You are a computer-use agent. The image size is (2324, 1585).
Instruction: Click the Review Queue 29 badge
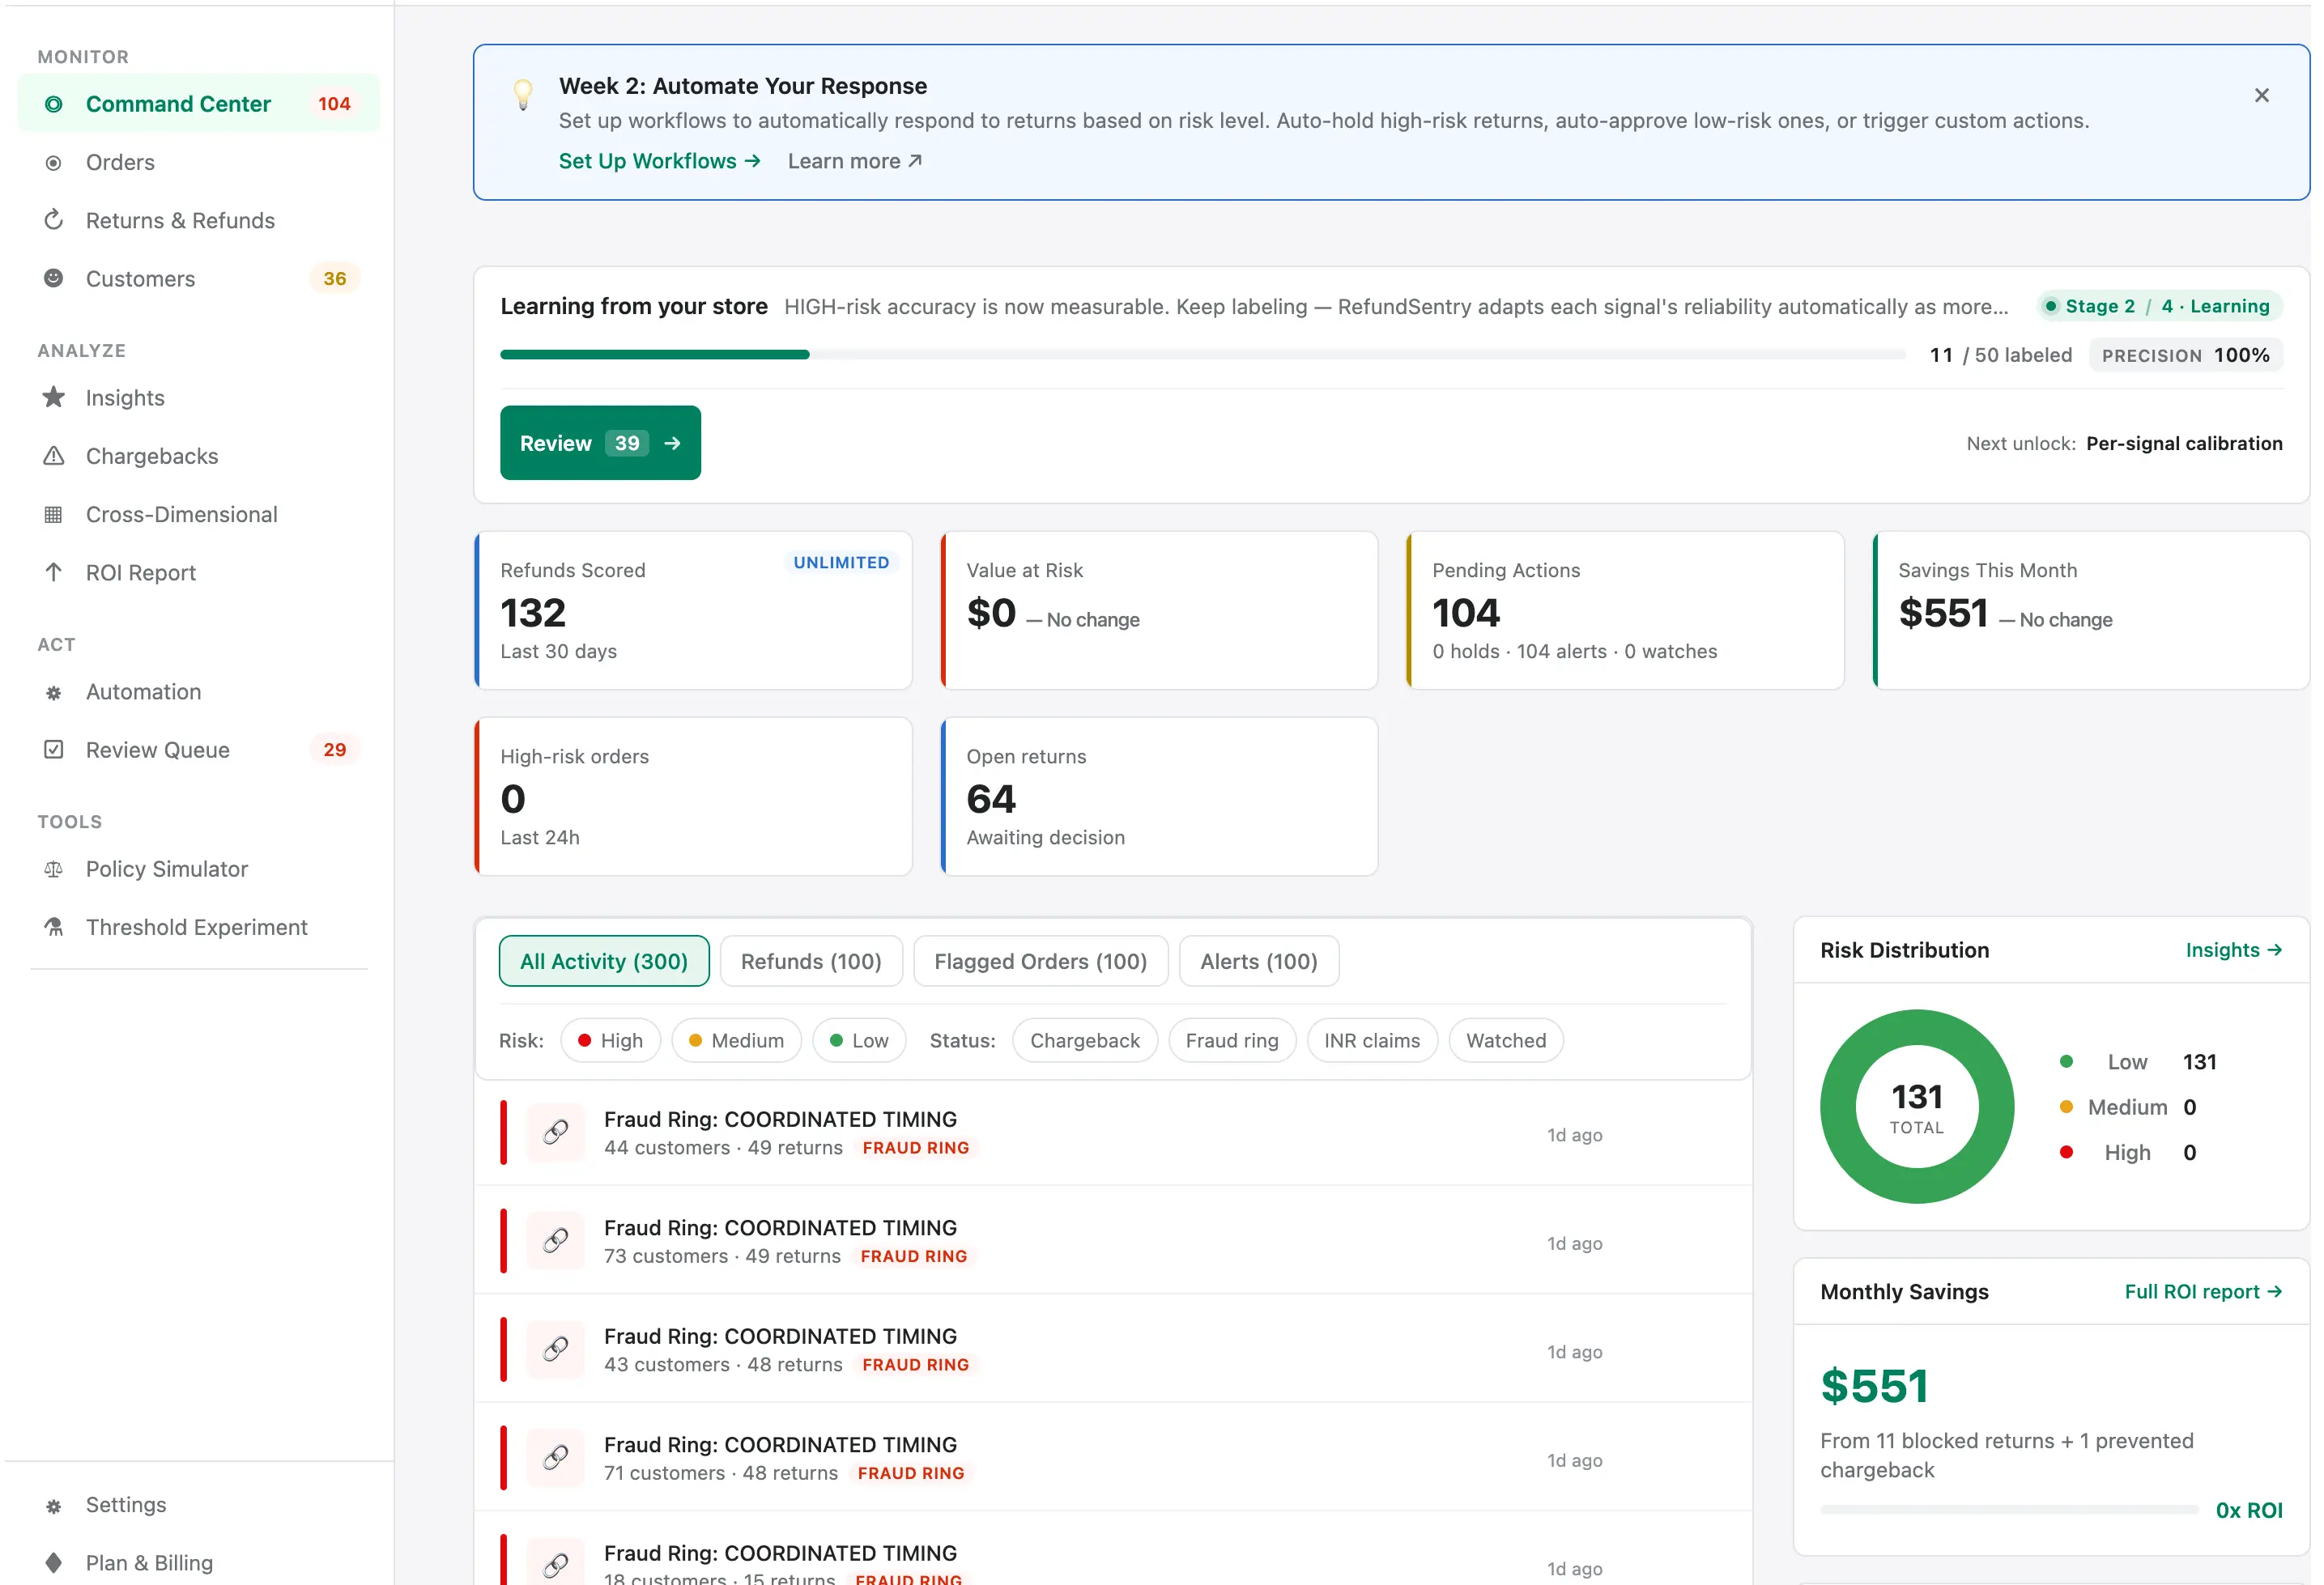[x=334, y=750]
